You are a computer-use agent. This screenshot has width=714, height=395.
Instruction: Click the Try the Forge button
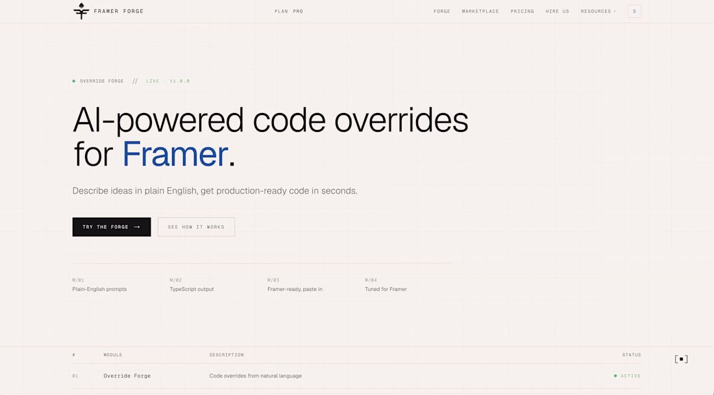tap(112, 227)
